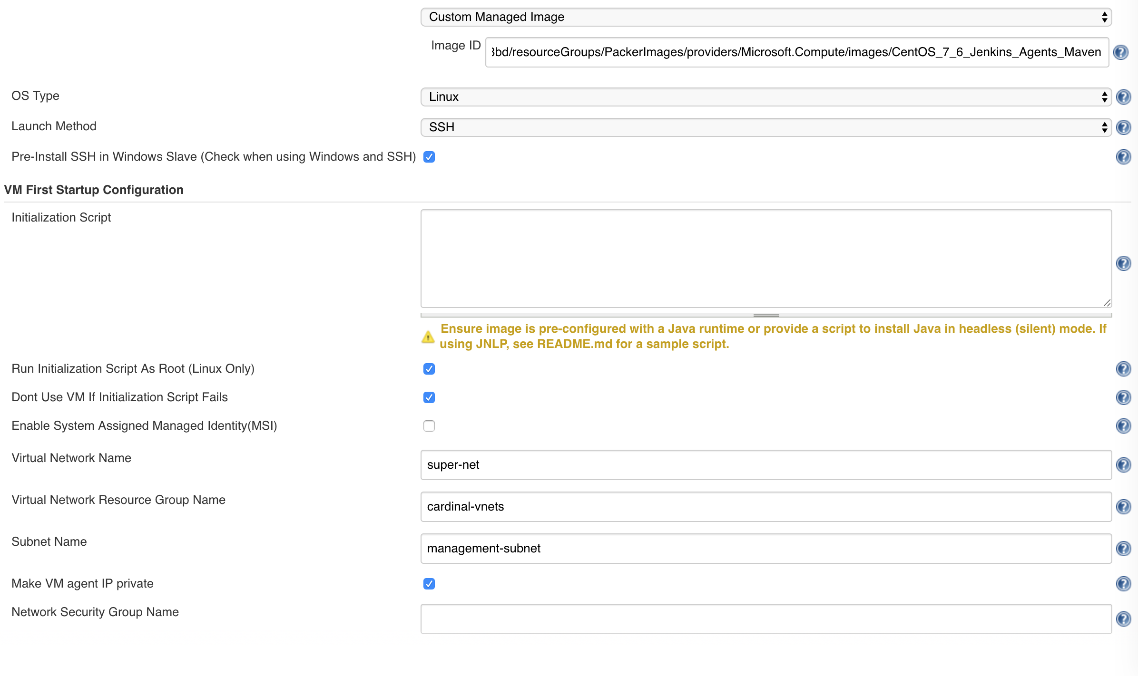Open the Custom Managed Image dropdown
Screen dimensions: 1138x676
(x=766, y=17)
